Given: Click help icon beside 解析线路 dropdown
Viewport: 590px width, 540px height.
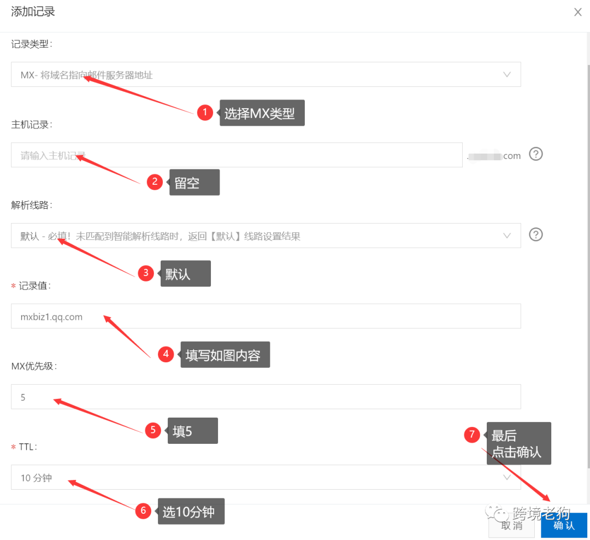Looking at the screenshot, I should [x=536, y=235].
